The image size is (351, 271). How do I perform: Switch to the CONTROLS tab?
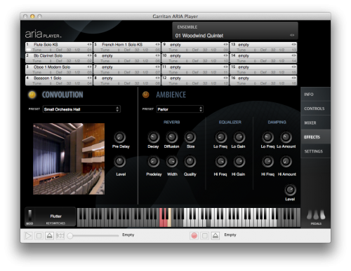click(315, 109)
